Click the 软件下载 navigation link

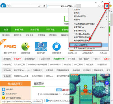(x=19, y=30)
